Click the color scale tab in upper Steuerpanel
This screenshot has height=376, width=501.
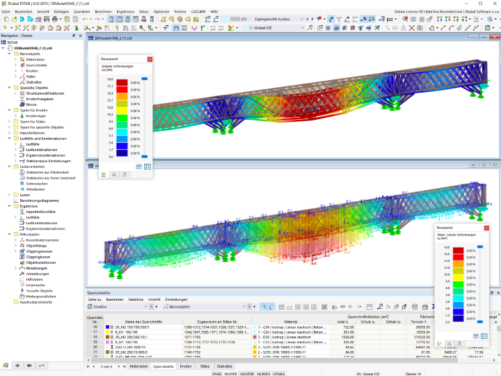[104, 175]
